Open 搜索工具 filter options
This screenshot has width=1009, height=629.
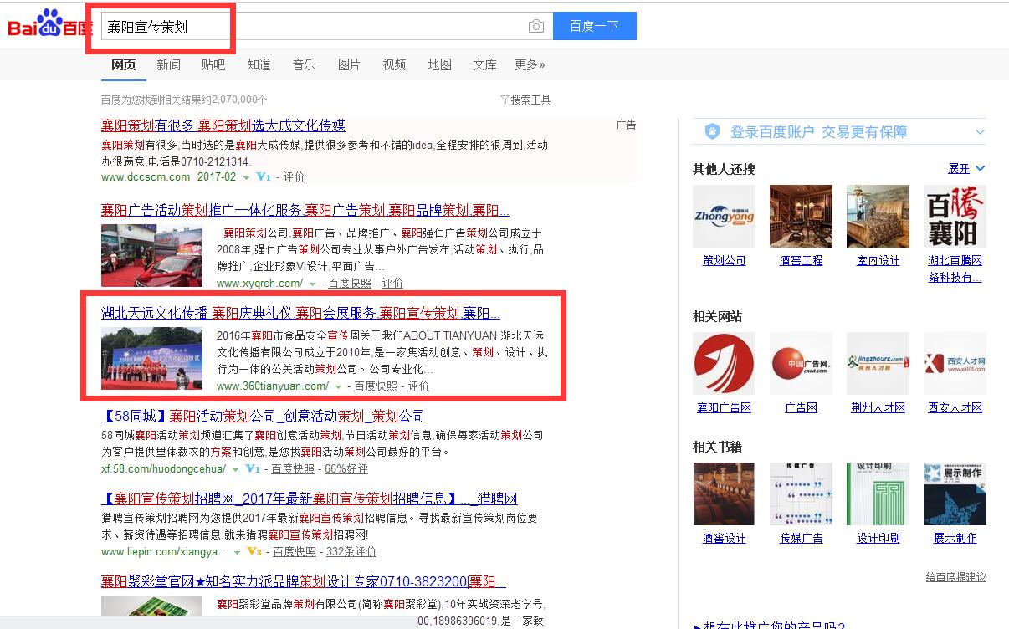pos(530,100)
